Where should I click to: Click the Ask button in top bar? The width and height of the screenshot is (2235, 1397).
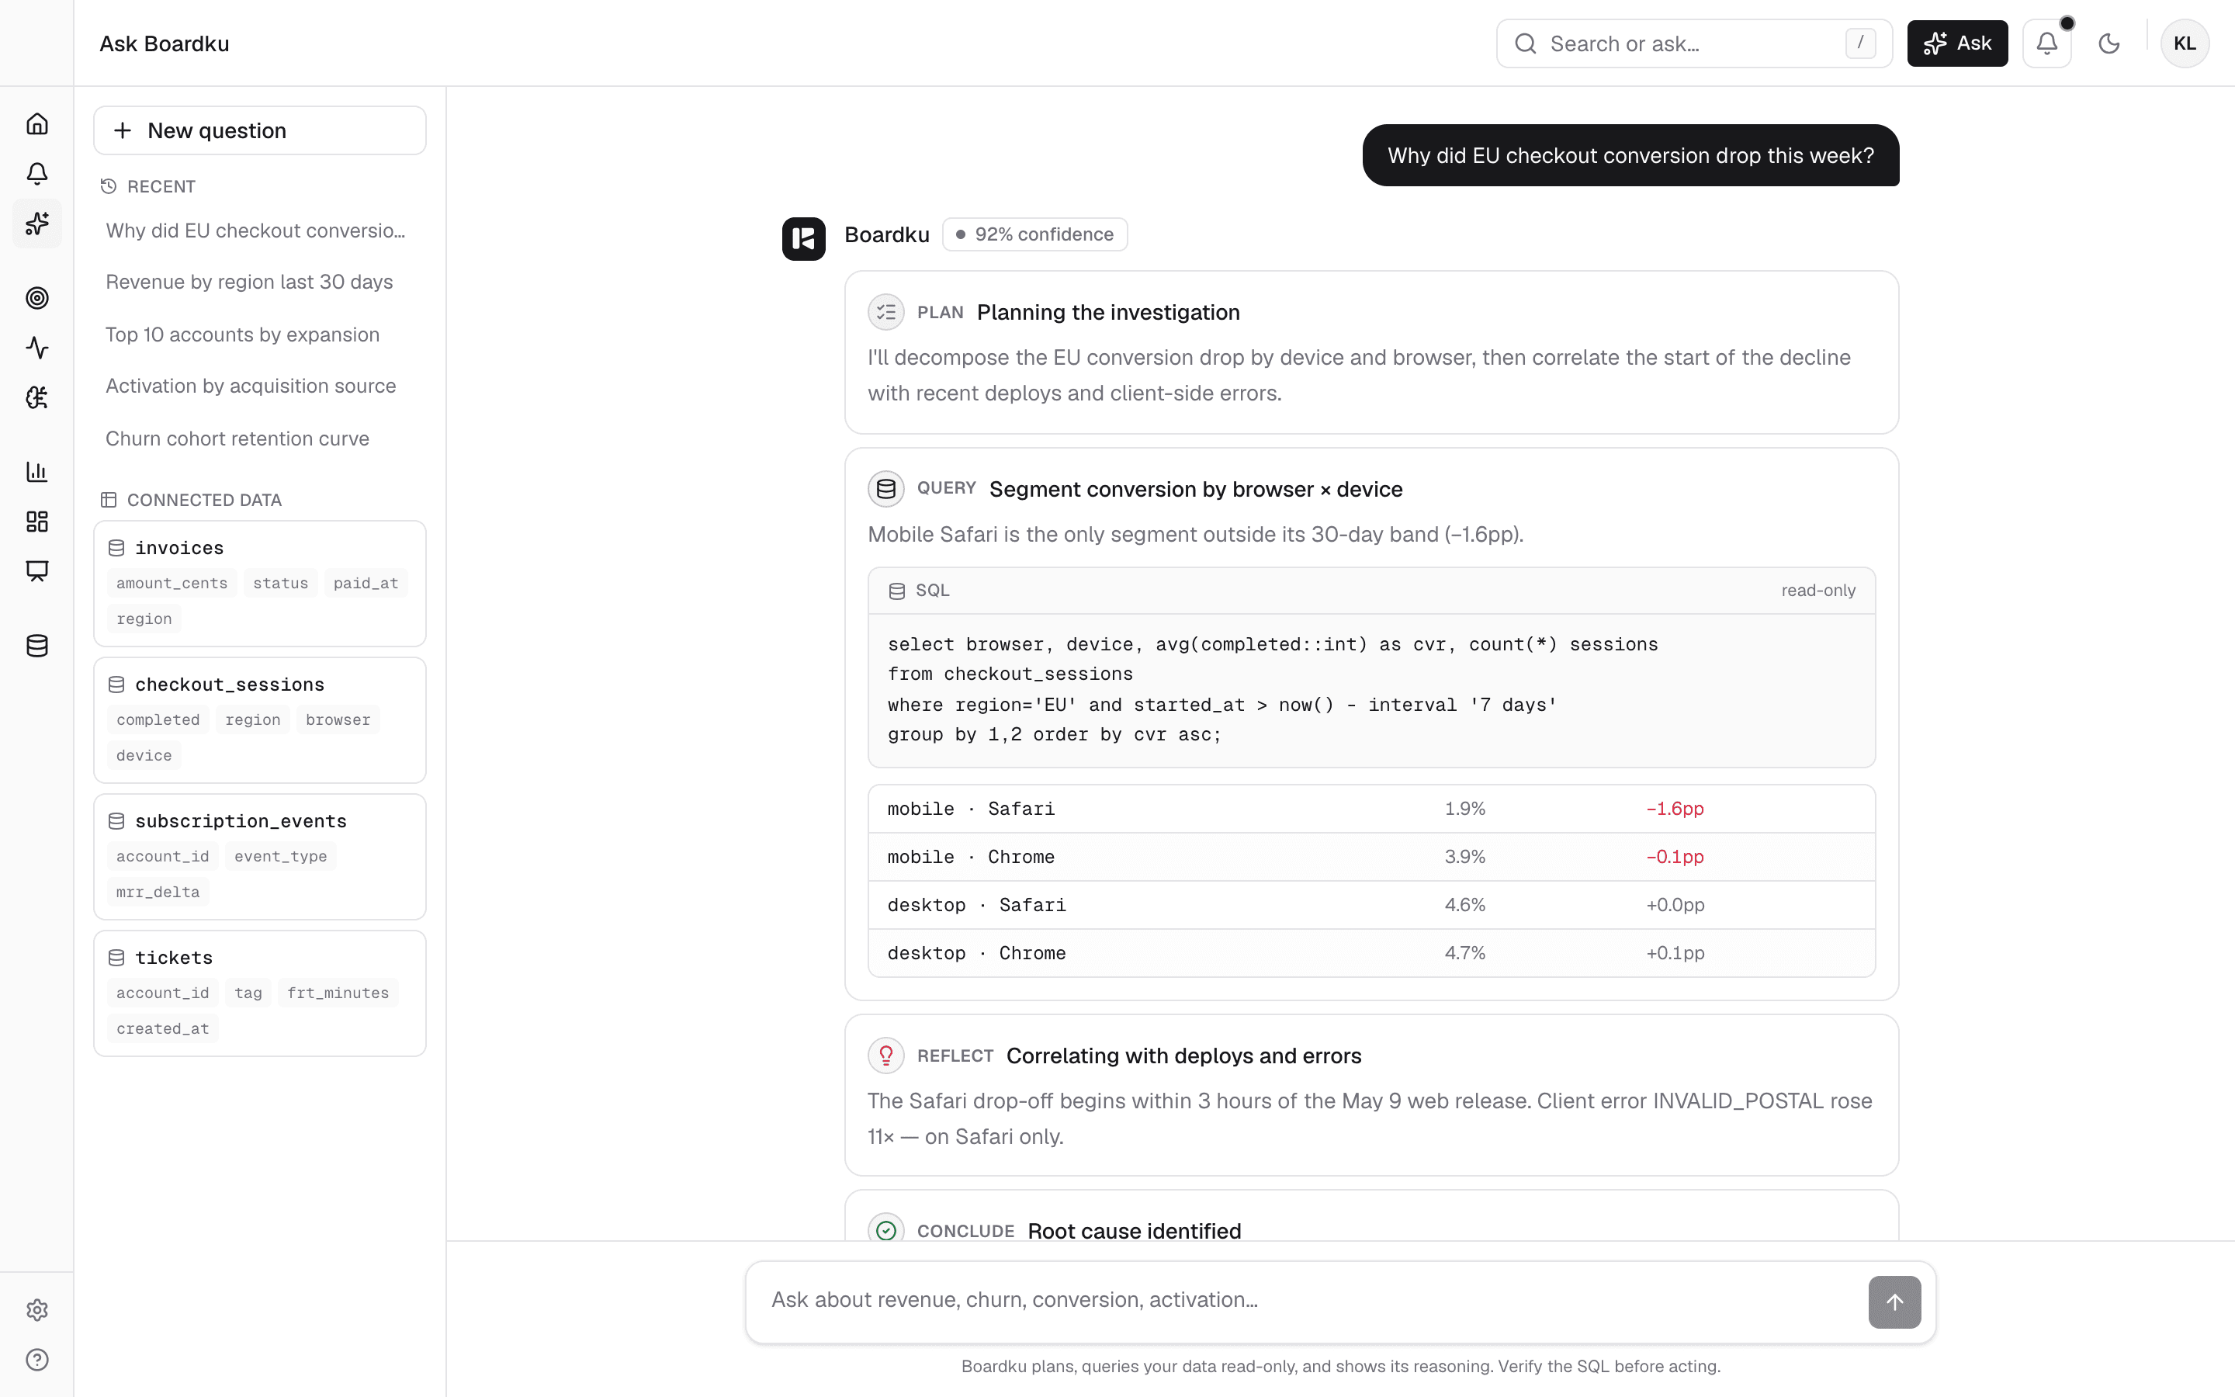[x=1957, y=43]
